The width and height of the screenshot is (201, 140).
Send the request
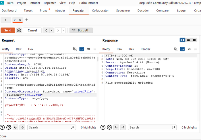click(x=8, y=30)
